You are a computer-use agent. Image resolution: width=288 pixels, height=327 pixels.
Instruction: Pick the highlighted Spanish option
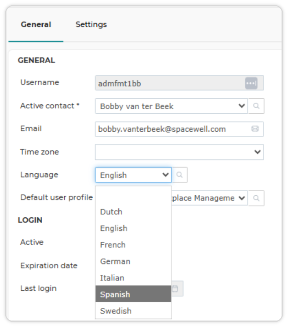tap(133, 294)
